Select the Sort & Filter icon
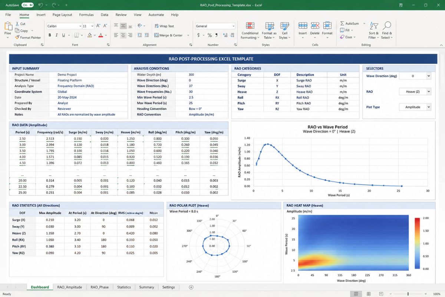Image resolution: width=445 pixels, height=297 pixels. [373, 26]
